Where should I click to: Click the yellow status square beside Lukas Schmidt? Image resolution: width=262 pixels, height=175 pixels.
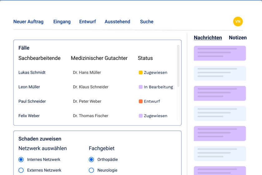click(141, 72)
